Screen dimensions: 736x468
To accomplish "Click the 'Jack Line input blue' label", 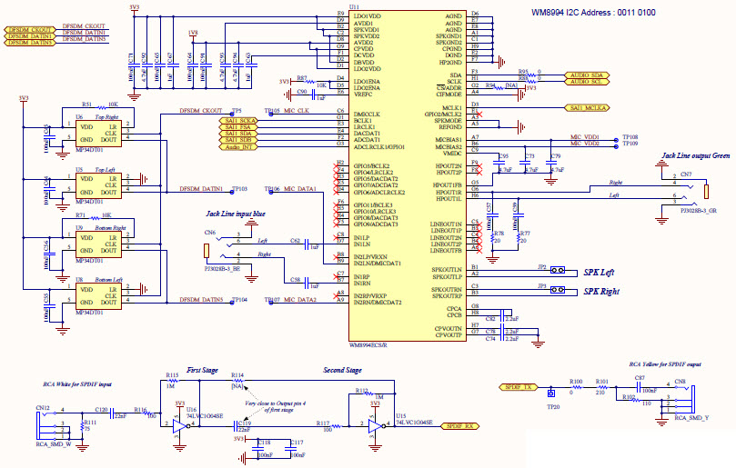I will tap(236, 214).
